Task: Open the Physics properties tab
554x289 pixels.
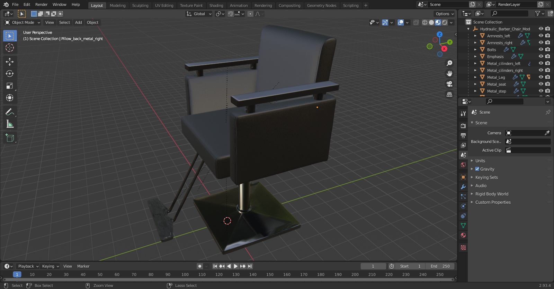Action: pos(463,206)
